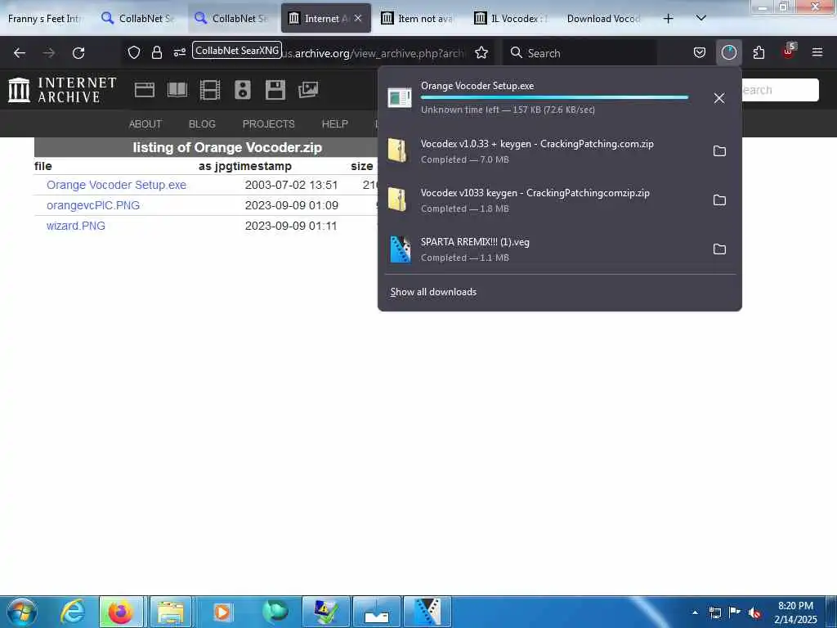Save page to Pocket
This screenshot has width=837, height=628.
tap(700, 52)
